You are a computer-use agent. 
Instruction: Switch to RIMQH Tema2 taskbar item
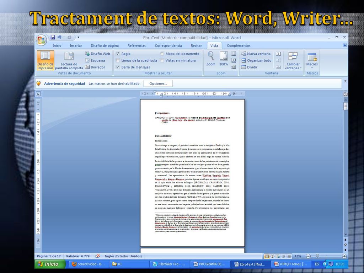pos(291,264)
